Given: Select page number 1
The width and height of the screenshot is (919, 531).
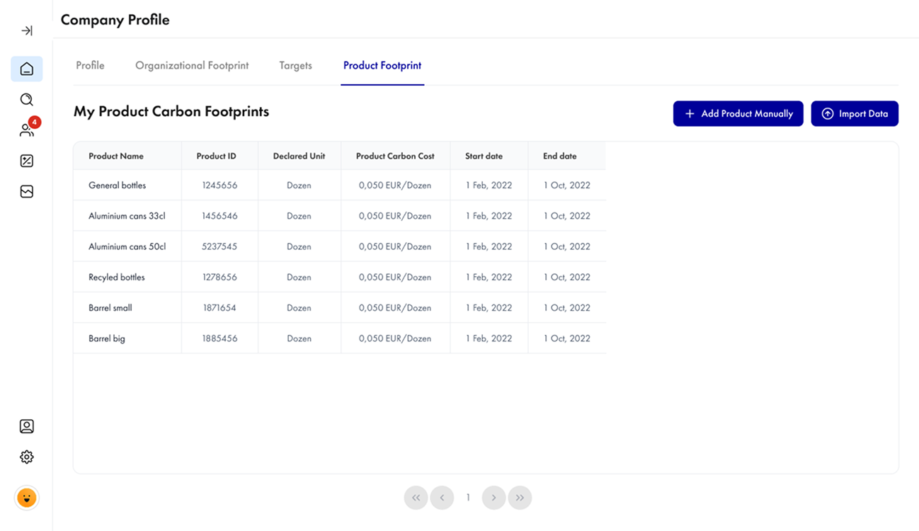Looking at the screenshot, I should [468, 498].
